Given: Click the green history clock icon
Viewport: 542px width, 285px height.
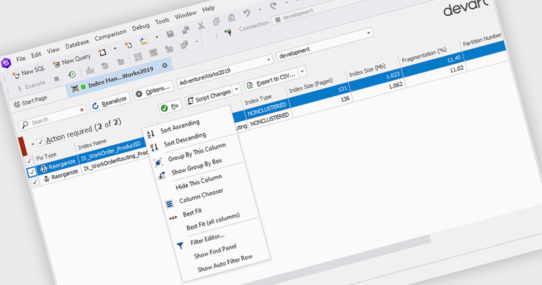Looking at the screenshot, I should (71, 75).
